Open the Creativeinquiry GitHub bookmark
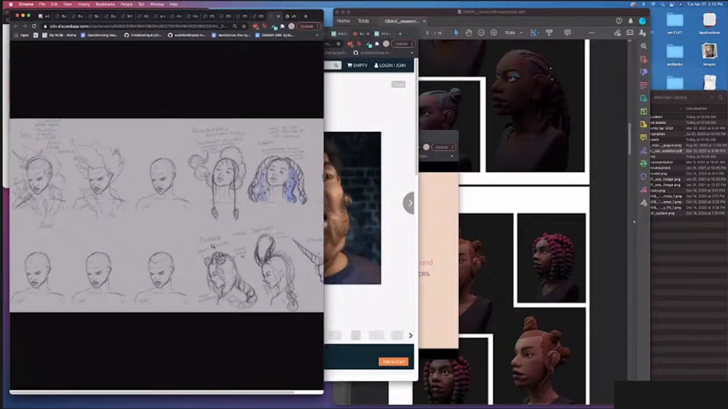The height and width of the screenshot is (409, 728). coord(142,36)
